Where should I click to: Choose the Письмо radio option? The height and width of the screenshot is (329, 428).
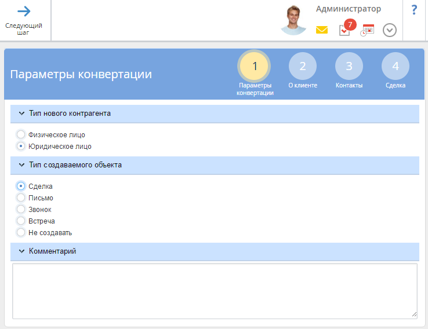pyautogui.click(x=21, y=198)
